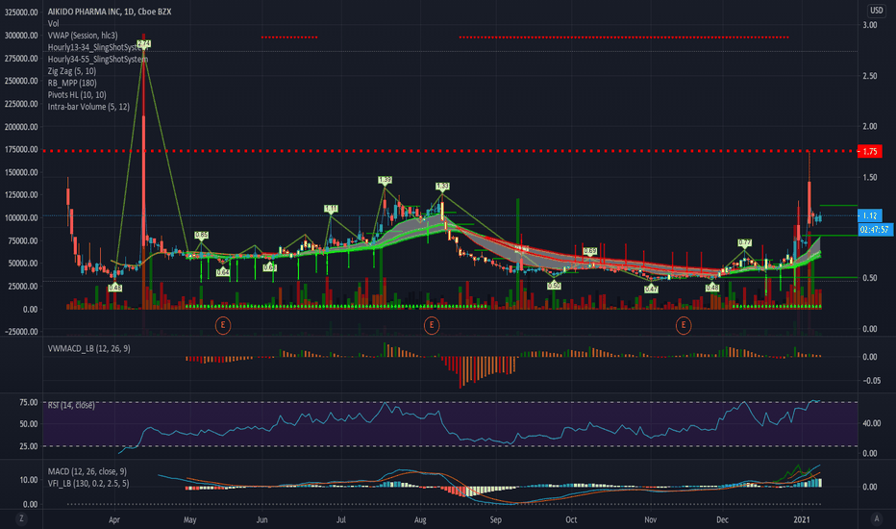The height and width of the screenshot is (529, 896).
Task: Select the VWAP (Session, hlc3) legend
Action: coord(83,36)
